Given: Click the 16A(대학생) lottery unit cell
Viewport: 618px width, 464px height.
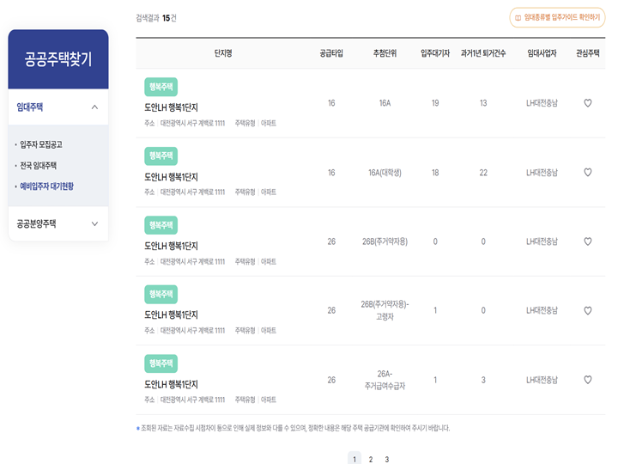Looking at the screenshot, I should [385, 173].
